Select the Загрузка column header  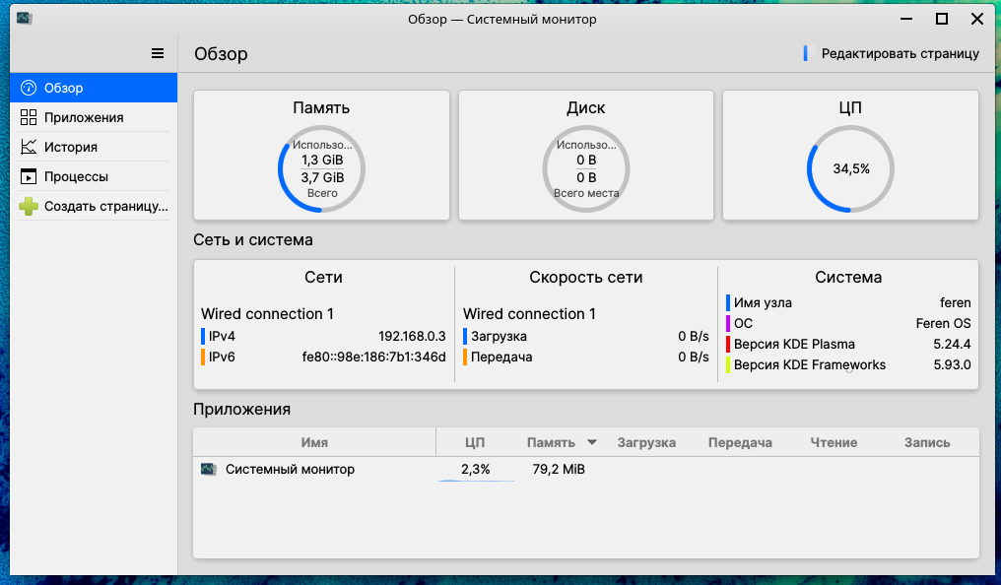(x=646, y=441)
